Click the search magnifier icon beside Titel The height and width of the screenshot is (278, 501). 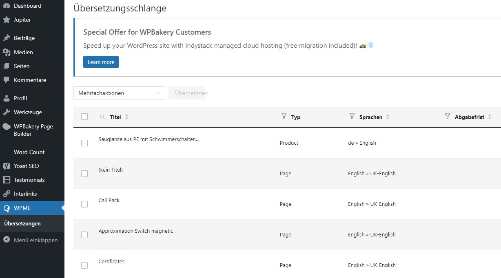tap(103, 117)
